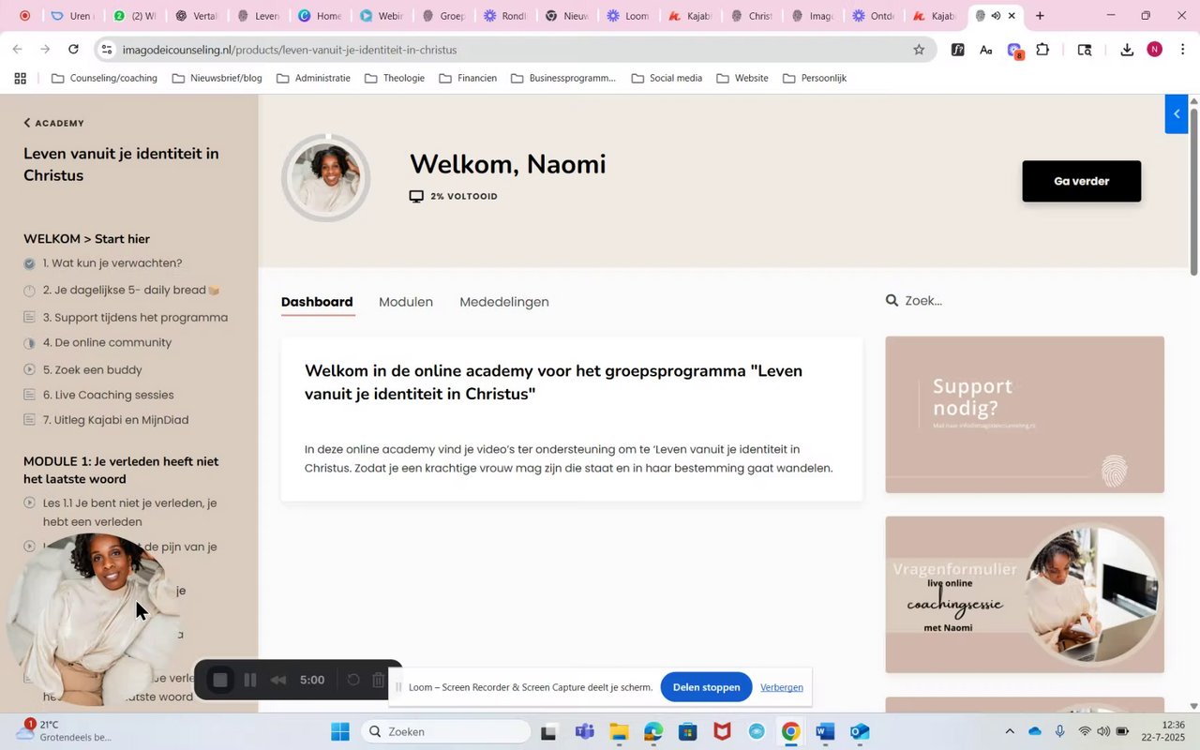
Task: Open the Chrome extensions puzzle icon
Action: coord(1042,50)
